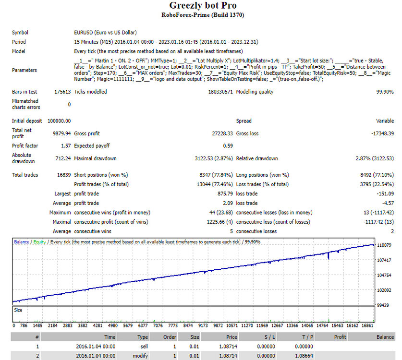
Task: Click the short positions value 8347 (77.84%)
Action: point(216,175)
